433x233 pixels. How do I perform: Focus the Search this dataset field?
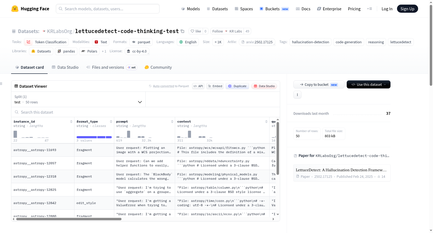coord(146,112)
